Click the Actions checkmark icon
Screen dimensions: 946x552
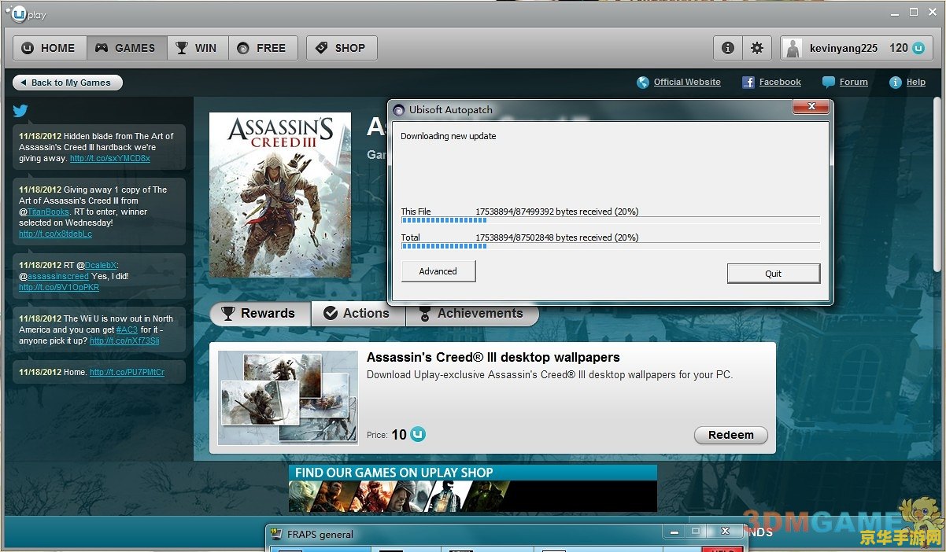pyautogui.click(x=331, y=313)
